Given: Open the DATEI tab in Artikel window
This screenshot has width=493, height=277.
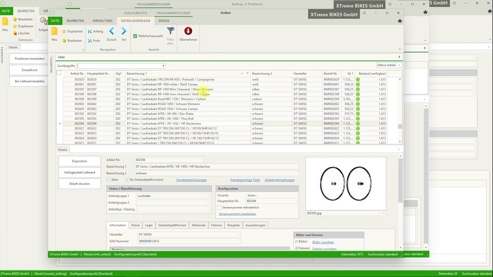Looking at the screenshot, I should tap(55, 21).
